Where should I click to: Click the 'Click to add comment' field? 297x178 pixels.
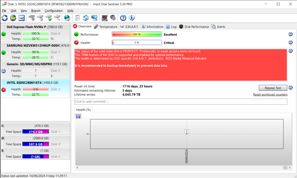[x=181, y=102]
